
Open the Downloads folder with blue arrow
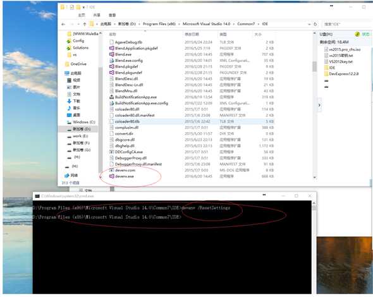(x=73, y=101)
